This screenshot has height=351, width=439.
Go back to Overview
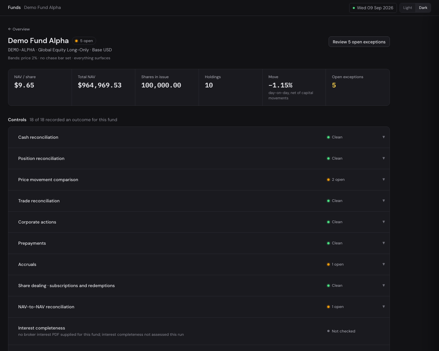coord(19,29)
